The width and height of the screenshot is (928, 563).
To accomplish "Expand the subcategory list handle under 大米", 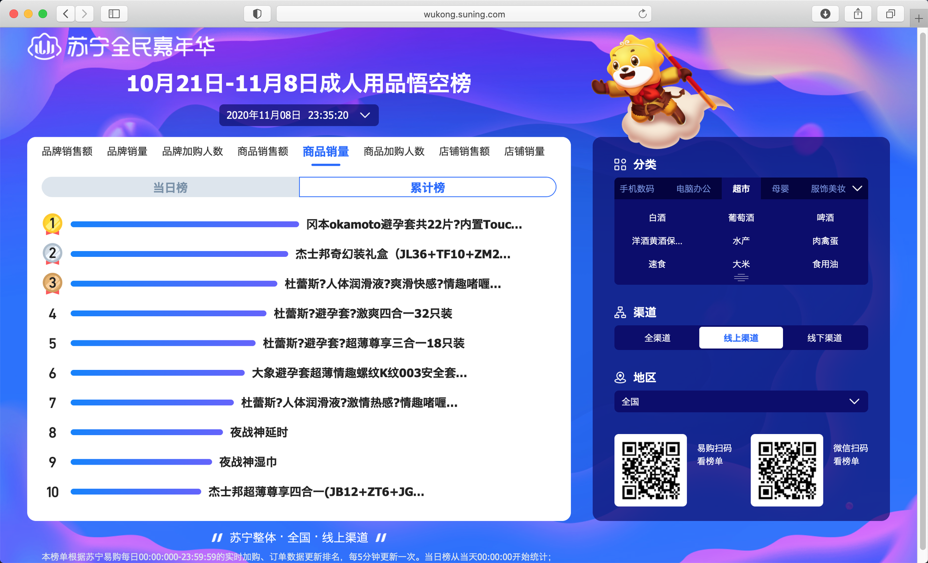I will point(741,277).
